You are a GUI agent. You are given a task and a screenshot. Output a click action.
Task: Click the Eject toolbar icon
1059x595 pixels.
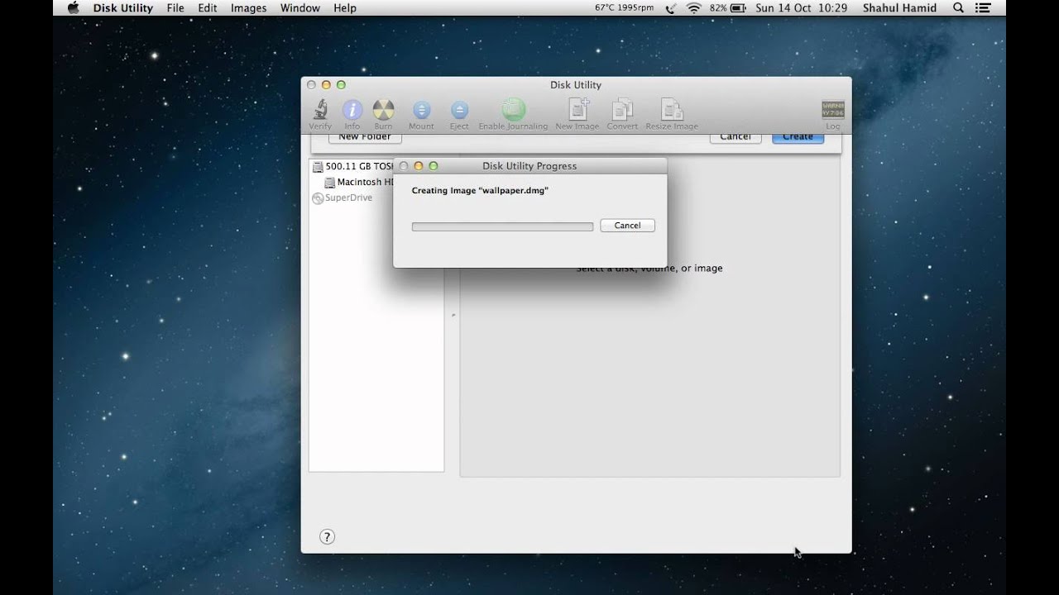[x=459, y=114]
